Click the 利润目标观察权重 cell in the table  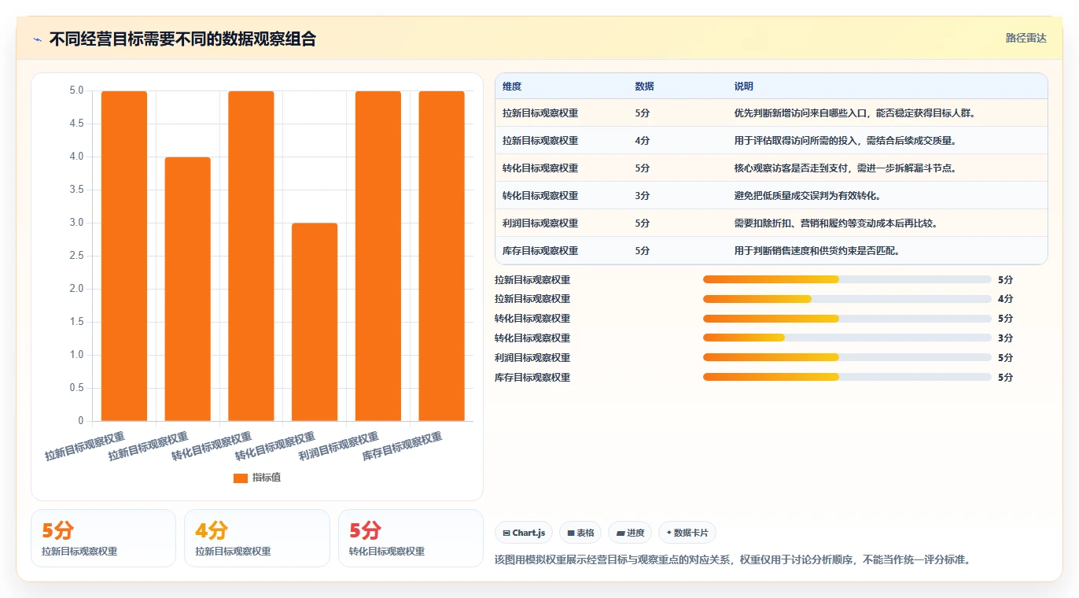click(540, 223)
